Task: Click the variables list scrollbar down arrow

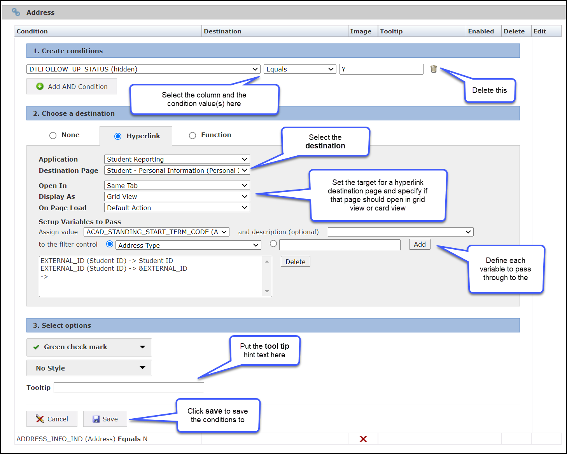Action: [267, 291]
